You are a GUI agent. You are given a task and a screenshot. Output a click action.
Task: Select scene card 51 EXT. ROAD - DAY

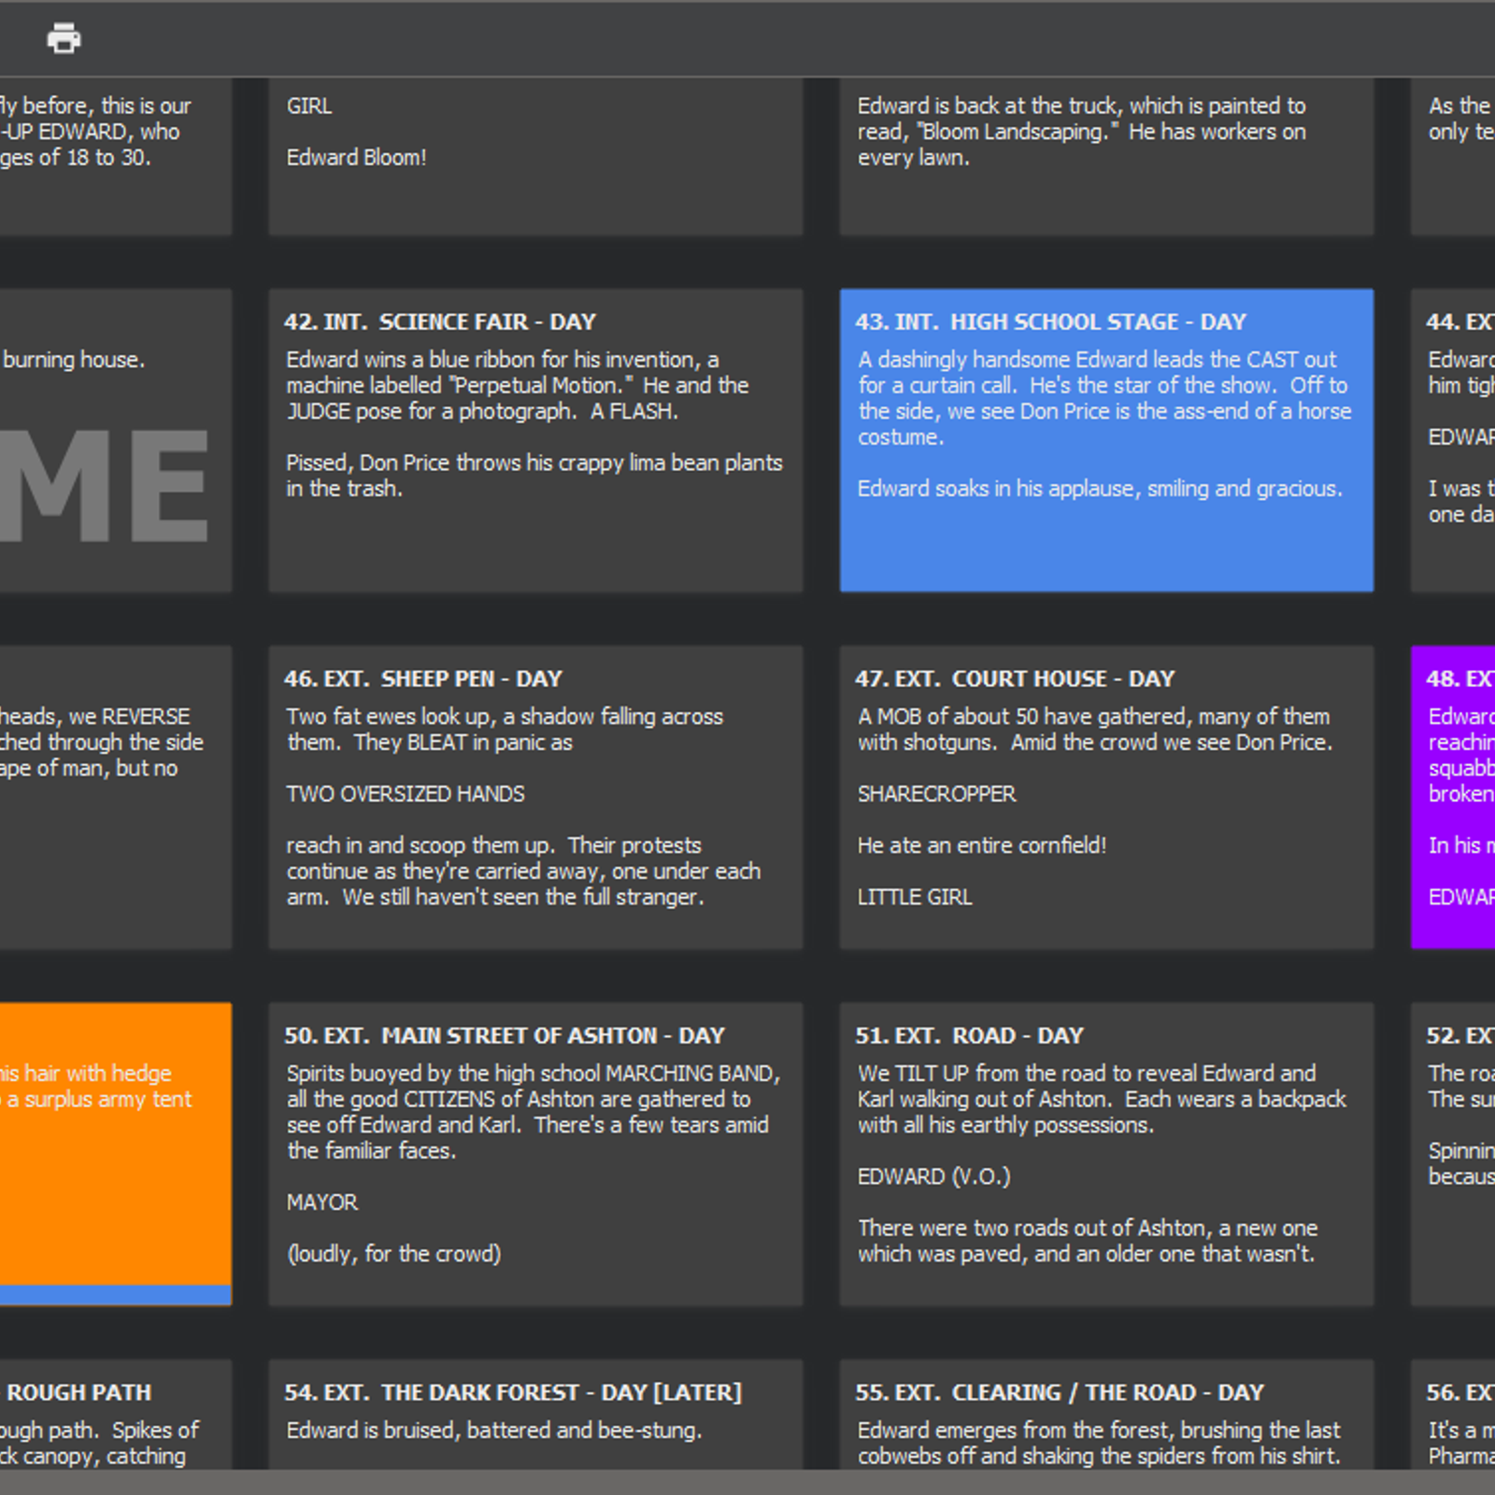click(1106, 1154)
